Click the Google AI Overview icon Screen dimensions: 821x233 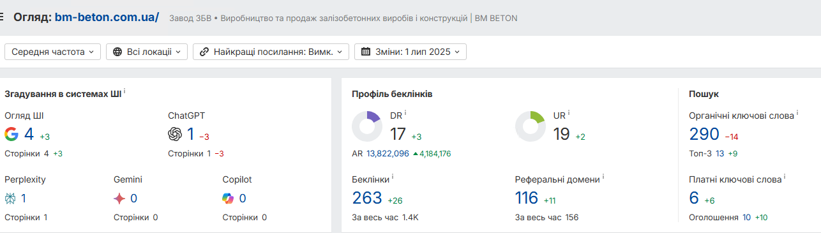[11, 134]
